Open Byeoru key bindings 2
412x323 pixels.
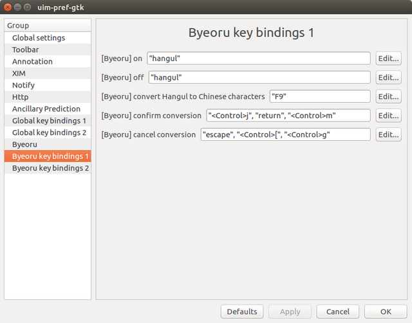click(x=50, y=168)
